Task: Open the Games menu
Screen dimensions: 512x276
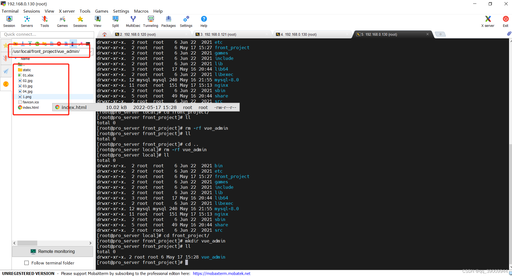Action: point(102,11)
